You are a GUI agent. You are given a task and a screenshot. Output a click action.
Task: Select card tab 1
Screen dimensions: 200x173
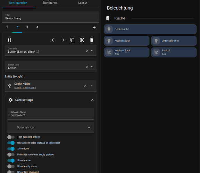(7, 27)
